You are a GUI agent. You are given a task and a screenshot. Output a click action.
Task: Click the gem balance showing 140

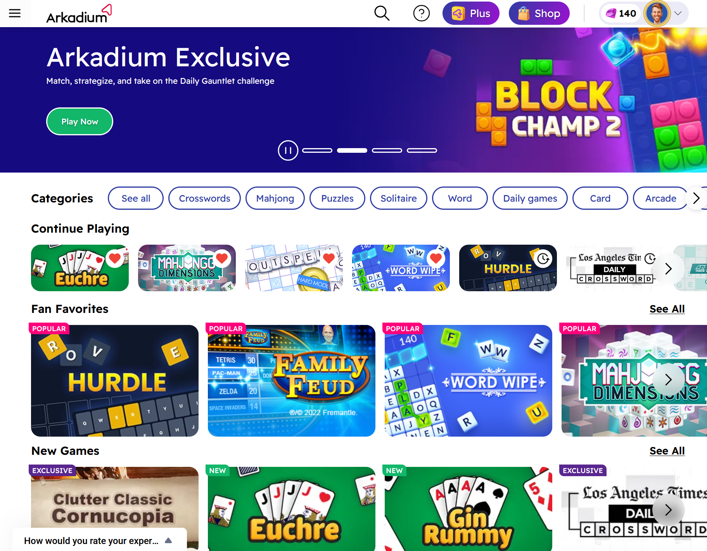(x=621, y=13)
